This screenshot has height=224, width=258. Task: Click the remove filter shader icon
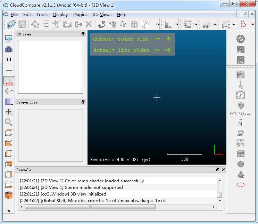click(240, 39)
